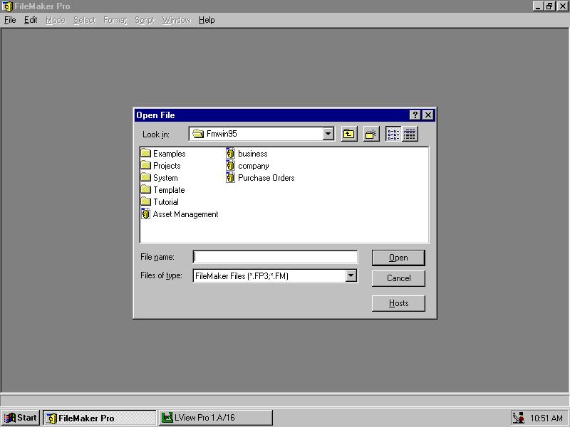The height and width of the screenshot is (427, 570).
Task: Open the Help menu
Action: [x=207, y=20]
